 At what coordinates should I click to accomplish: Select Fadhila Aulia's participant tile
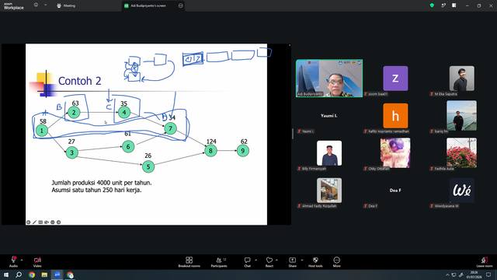point(461,153)
